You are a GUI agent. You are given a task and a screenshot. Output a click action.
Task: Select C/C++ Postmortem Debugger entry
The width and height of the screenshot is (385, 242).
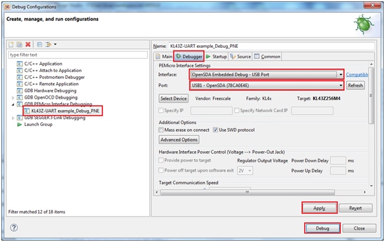coord(54,77)
